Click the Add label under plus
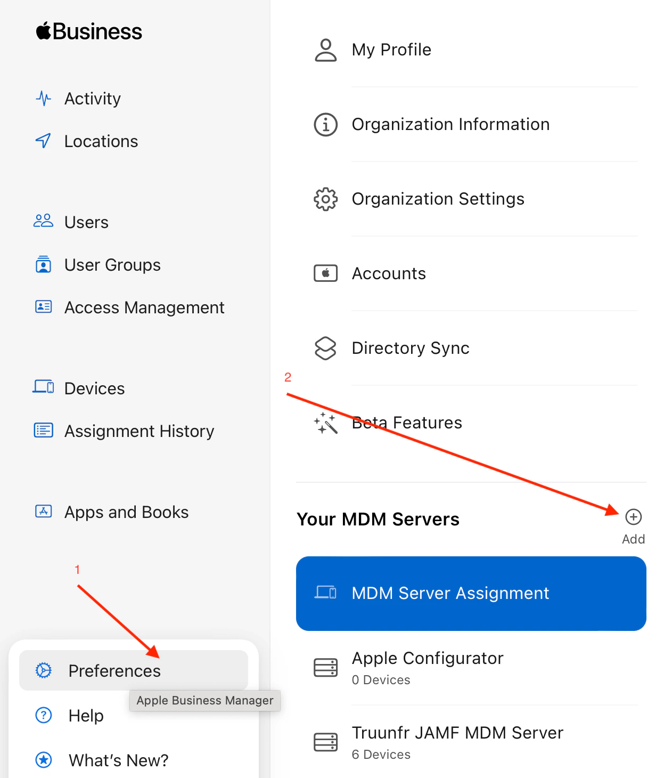Viewport: 672px width, 778px height. pos(633,539)
